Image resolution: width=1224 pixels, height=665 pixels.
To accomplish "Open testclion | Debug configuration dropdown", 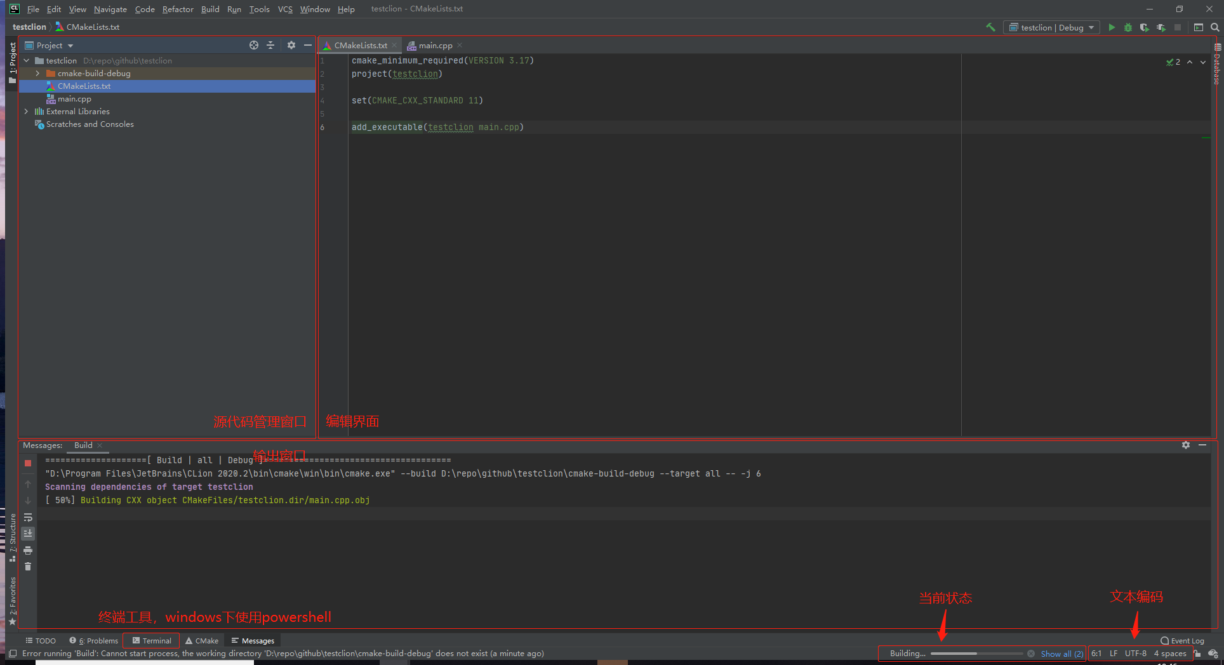I will [x=1052, y=27].
